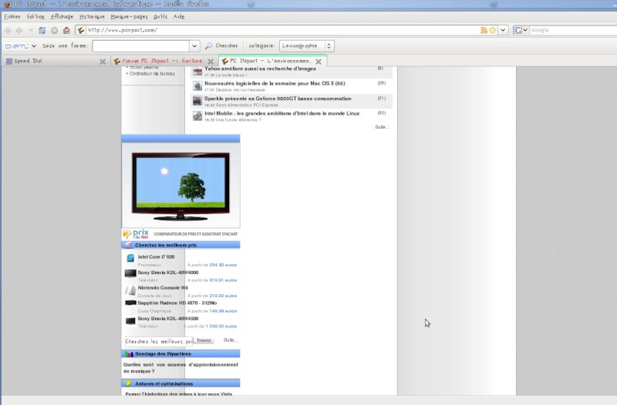
Task: Select the PC INpact L'environnement tab
Action: (x=266, y=62)
